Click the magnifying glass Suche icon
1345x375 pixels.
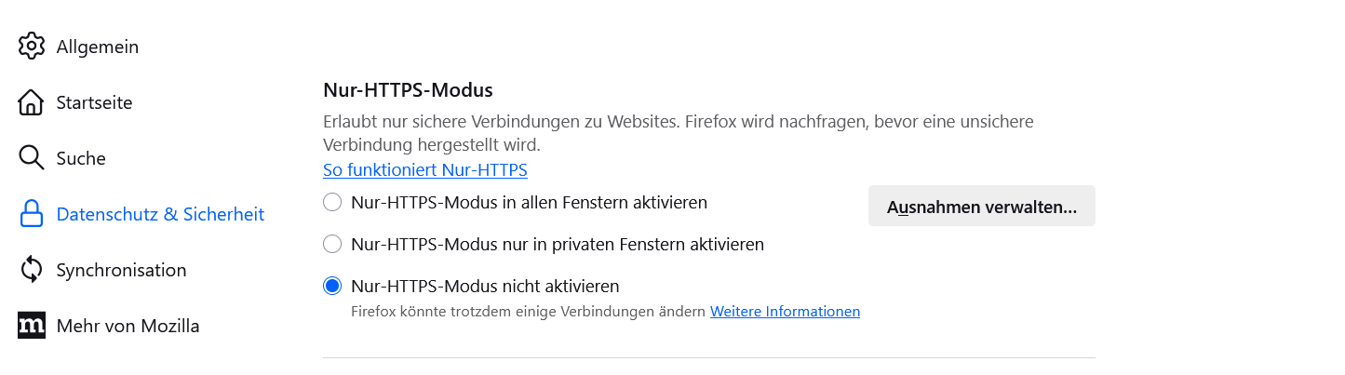pos(32,158)
